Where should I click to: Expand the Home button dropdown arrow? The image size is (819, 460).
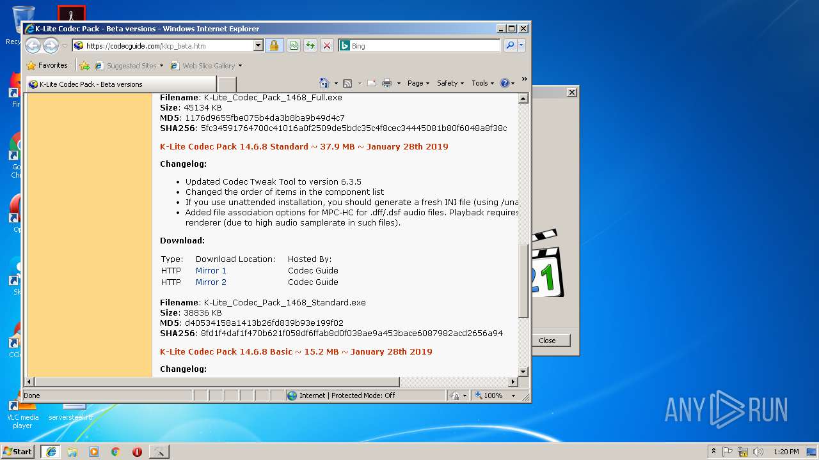(336, 83)
